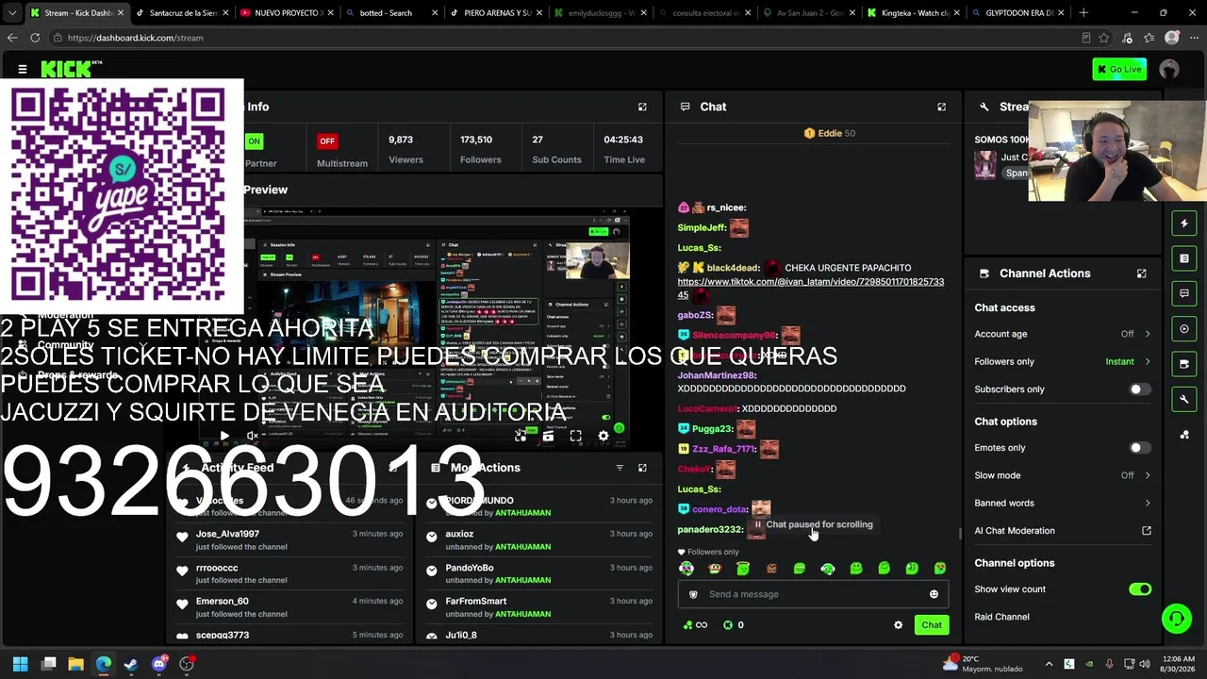Open stream preview settings gear
The image size is (1207, 679).
click(603, 436)
